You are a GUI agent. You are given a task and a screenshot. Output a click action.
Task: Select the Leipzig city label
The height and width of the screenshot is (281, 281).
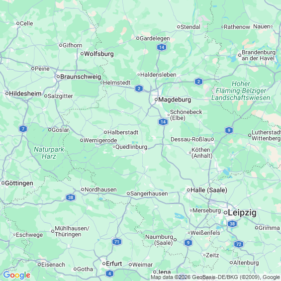(242, 213)
